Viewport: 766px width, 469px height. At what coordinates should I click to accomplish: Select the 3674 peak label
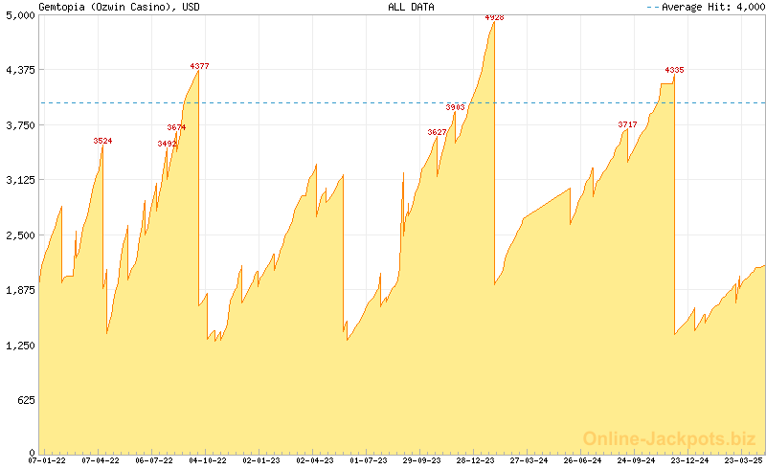(x=176, y=127)
